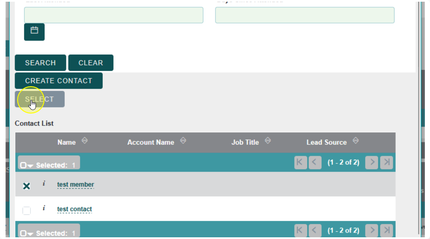This screenshot has height=239, width=430.
Task: Check the test contact row checkbox
Action: pyautogui.click(x=27, y=210)
